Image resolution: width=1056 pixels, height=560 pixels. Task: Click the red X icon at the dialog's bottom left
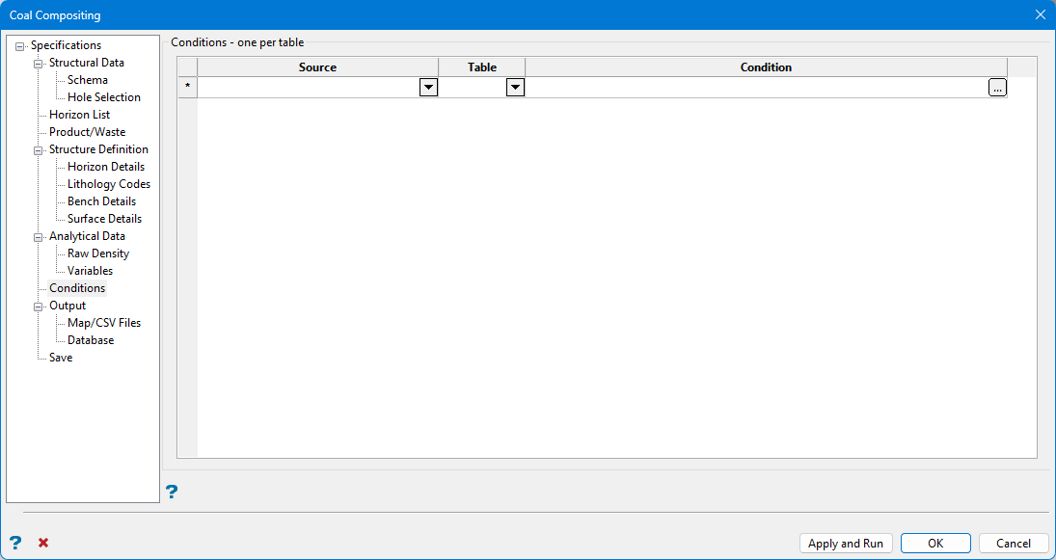coord(43,543)
